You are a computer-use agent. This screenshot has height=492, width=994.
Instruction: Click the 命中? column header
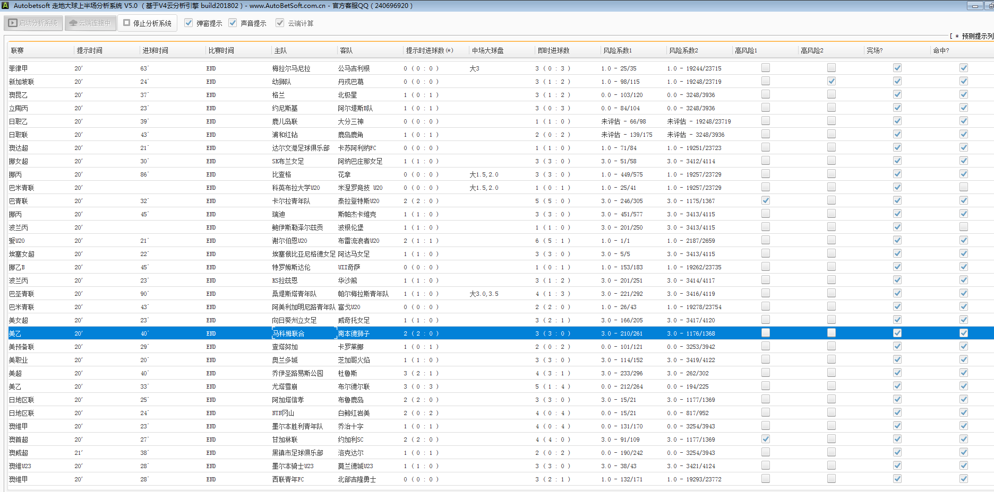click(941, 51)
